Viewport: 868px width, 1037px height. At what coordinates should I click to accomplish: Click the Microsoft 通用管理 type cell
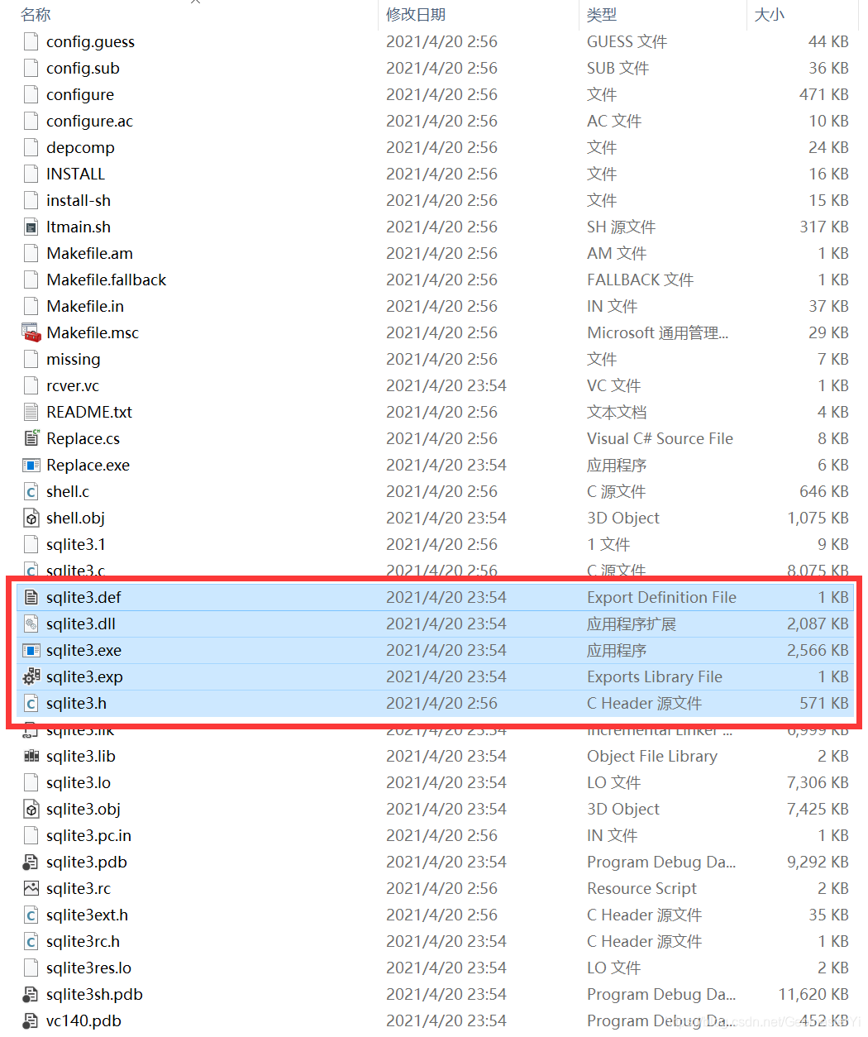657,332
